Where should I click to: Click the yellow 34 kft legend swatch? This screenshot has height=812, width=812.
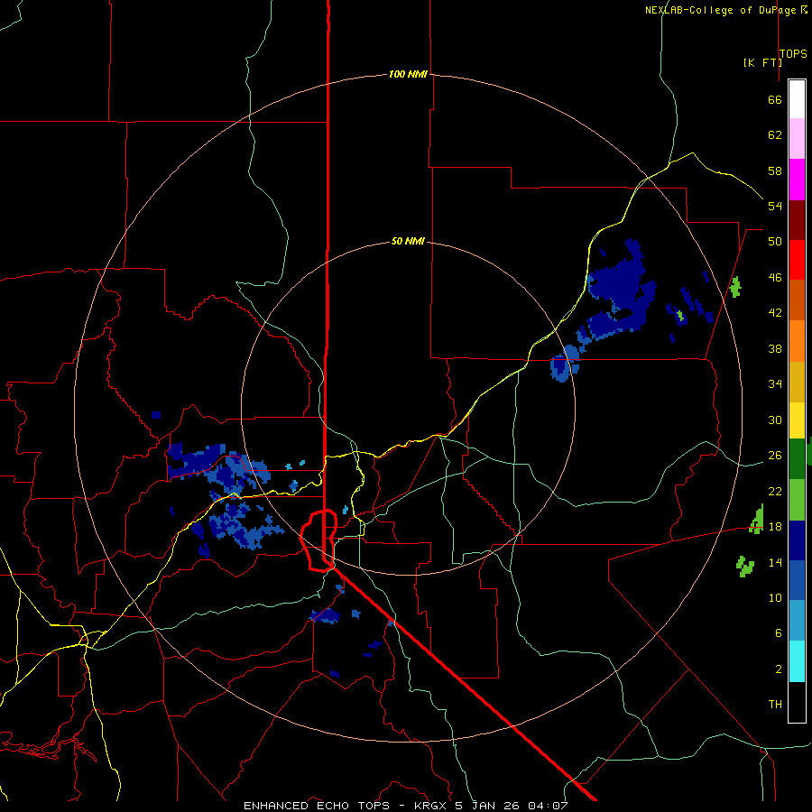797,420
